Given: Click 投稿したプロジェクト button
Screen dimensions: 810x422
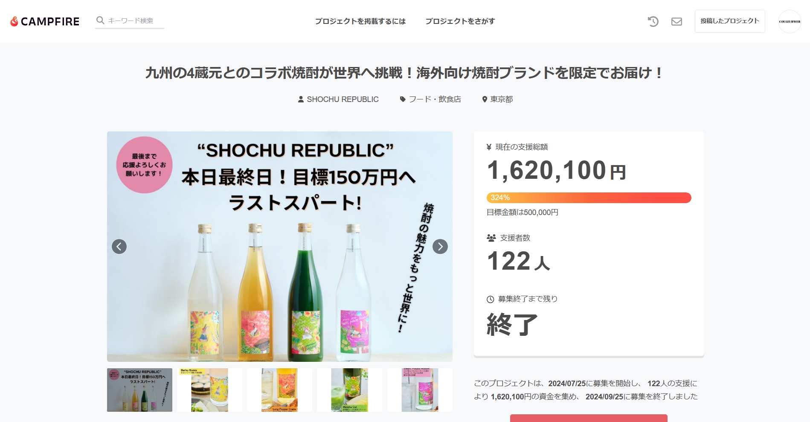Looking at the screenshot, I should pyautogui.click(x=729, y=21).
